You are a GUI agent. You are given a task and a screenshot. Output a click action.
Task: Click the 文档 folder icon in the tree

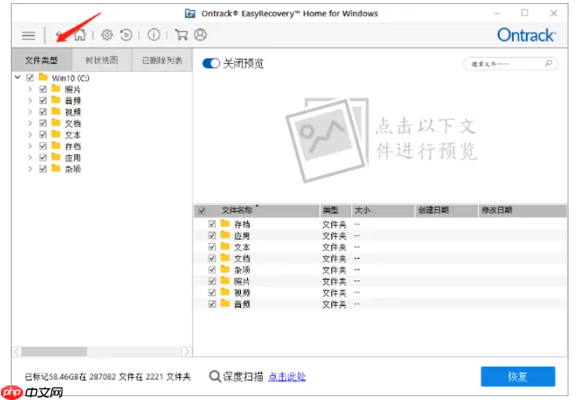coord(56,123)
